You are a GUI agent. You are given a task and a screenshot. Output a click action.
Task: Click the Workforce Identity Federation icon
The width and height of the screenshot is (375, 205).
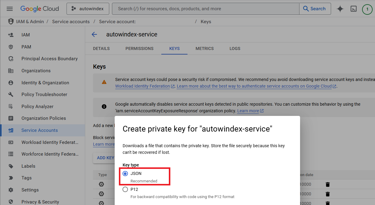(11, 154)
